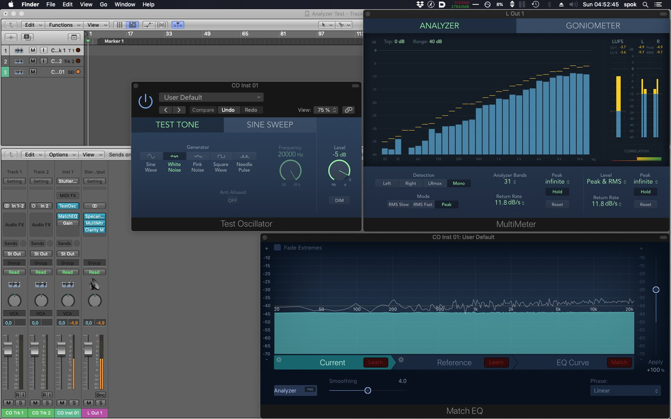Open Time Machine menu bar icon
This screenshot has width=671, height=419.
535,4
